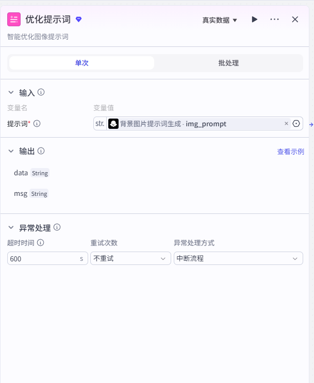This screenshot has width=314, height=383.
Task: Open the 真实数据 dropdown
Action: (x=220, y=20)
